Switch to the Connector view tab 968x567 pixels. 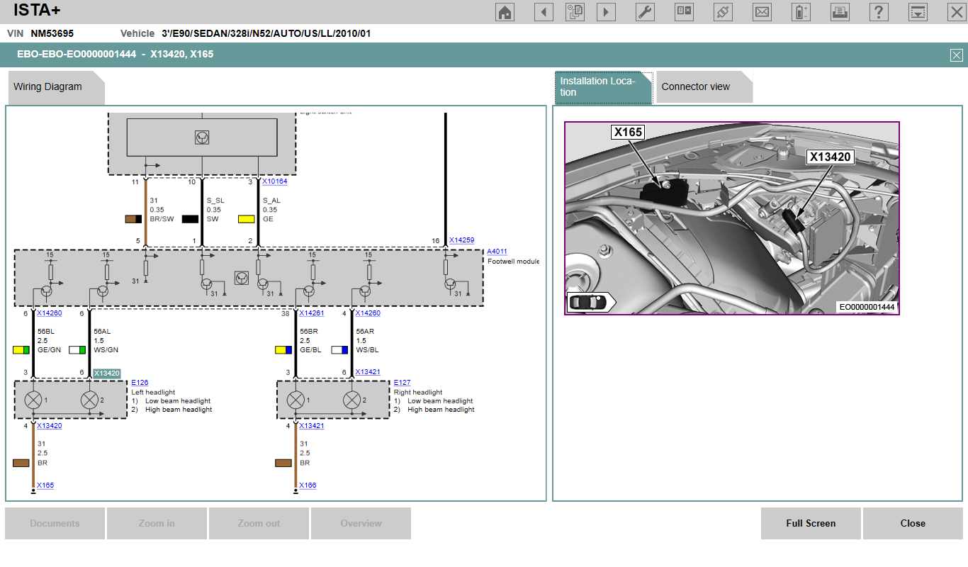click(696, 86)
